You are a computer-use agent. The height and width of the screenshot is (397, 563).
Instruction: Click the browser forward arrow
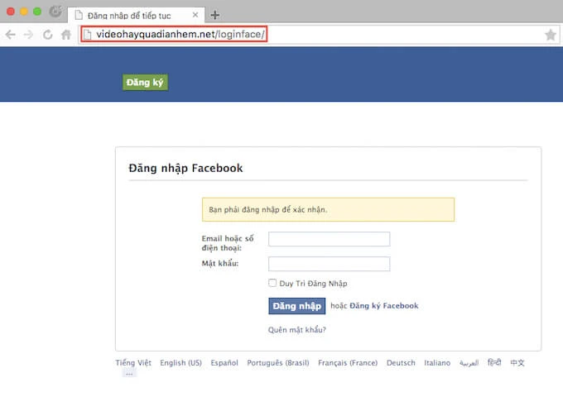[x=28, y=35]
